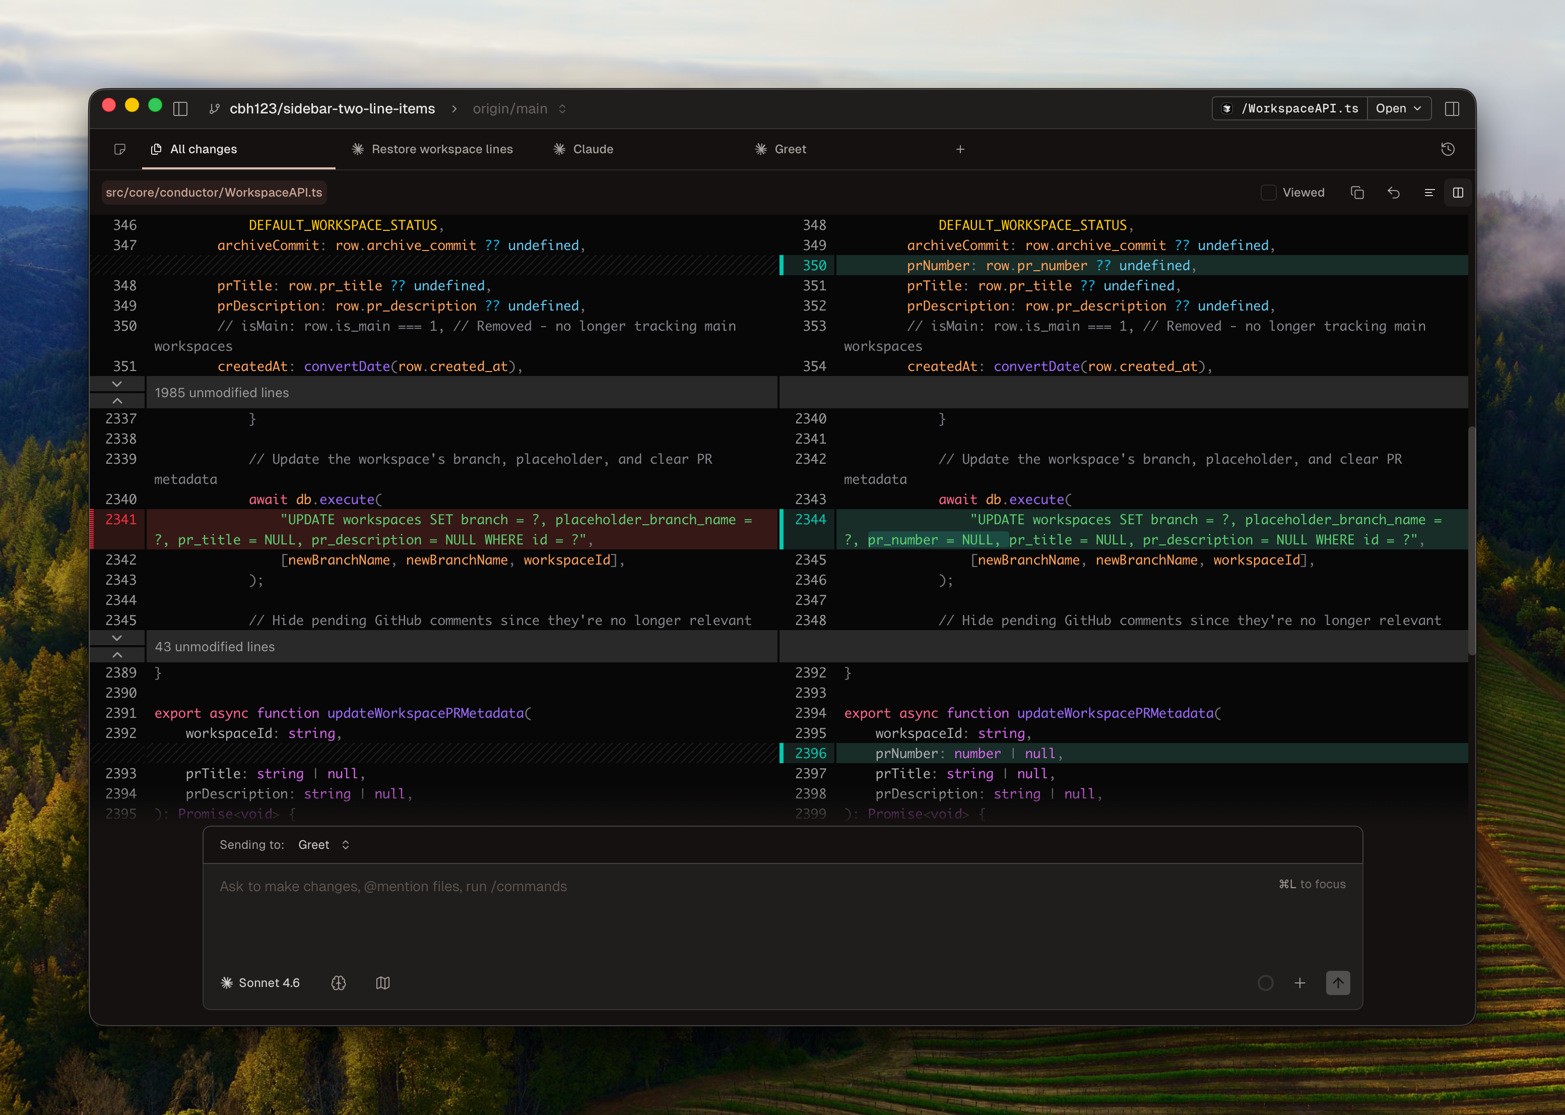
Task: Expand the 1985 unmodified lines downward
Action: click(117, 384)
